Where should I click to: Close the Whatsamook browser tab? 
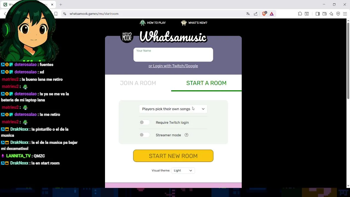click(52, 5)
